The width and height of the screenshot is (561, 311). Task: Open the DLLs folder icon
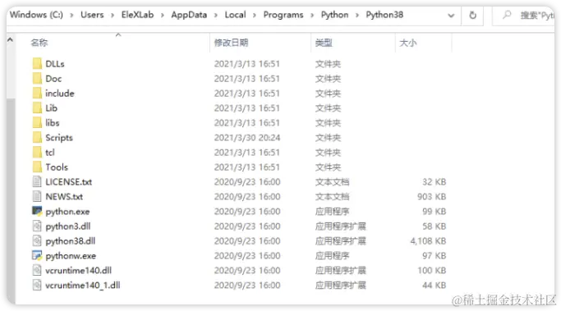(x=37, y=64)
